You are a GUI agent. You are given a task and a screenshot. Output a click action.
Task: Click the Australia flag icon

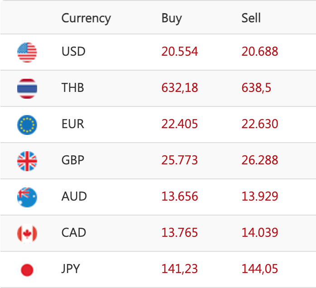coord(27,197)
